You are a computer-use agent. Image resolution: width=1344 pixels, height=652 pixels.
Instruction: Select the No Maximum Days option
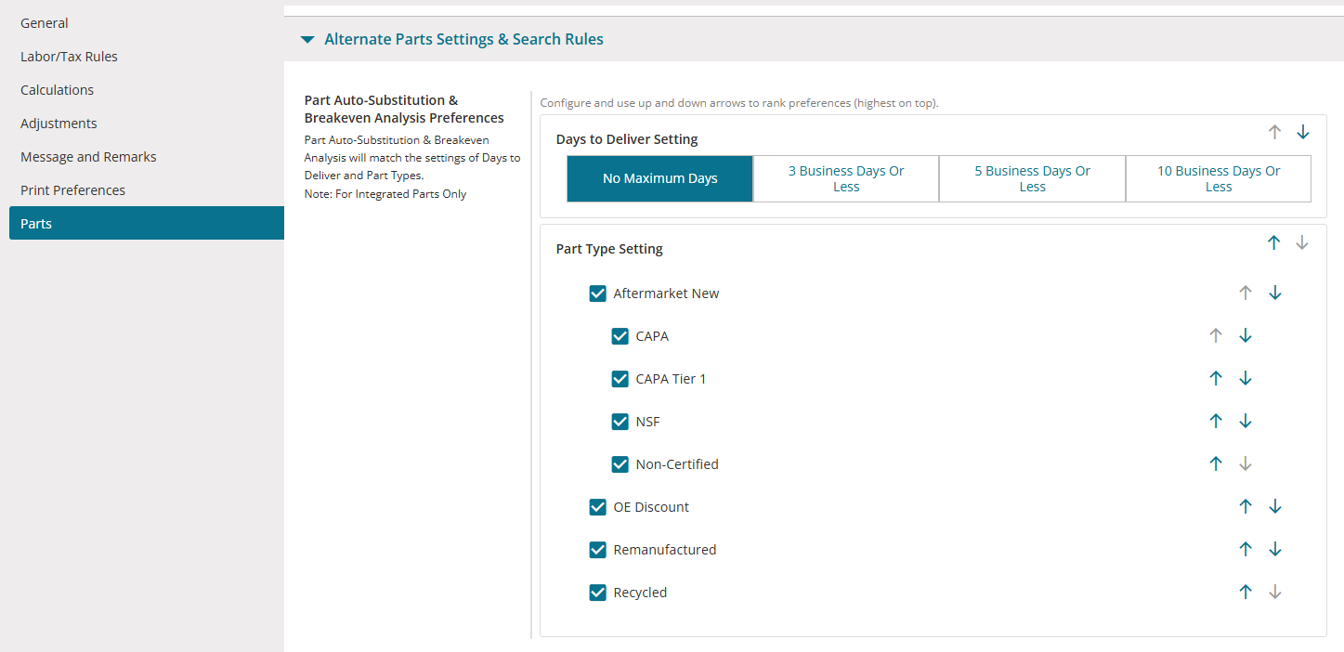click(x=660, y=179)
